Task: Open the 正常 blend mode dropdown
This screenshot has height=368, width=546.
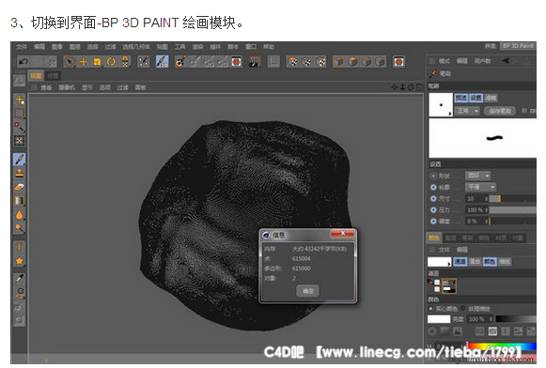Action: (x=467, y=111)
